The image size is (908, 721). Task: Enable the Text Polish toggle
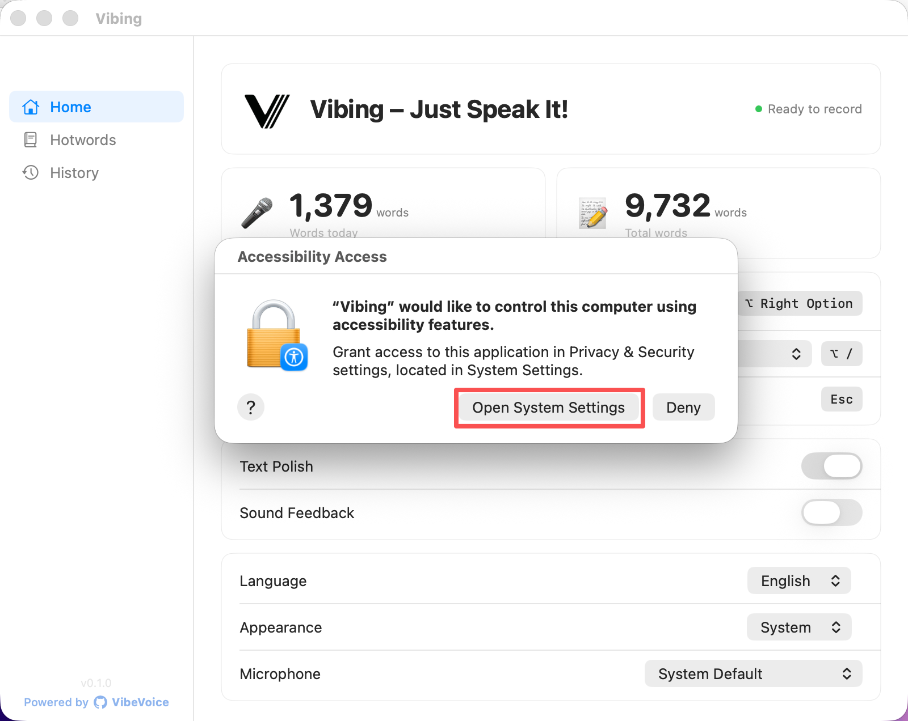tap(831, 466)
